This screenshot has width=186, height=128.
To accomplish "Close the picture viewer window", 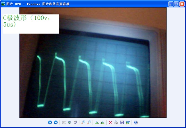I will (182, 4).
